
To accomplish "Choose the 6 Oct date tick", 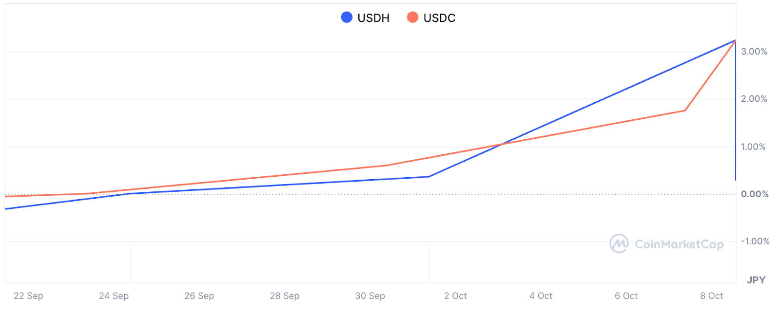I will 626,296.
